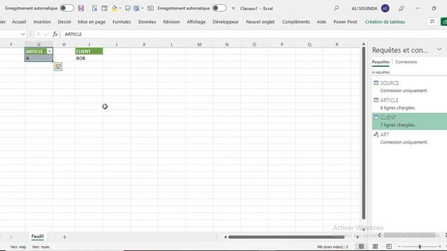Open the search magnifier in title bar
447x251 pixels.
click(337, 8)
